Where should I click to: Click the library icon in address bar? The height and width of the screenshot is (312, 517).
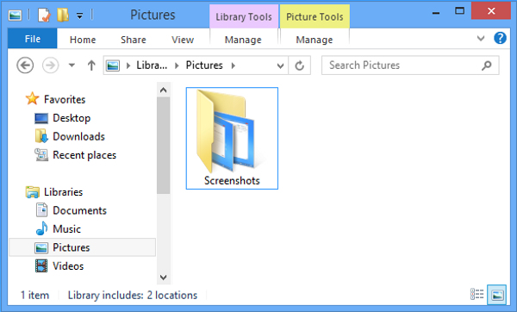113,66
